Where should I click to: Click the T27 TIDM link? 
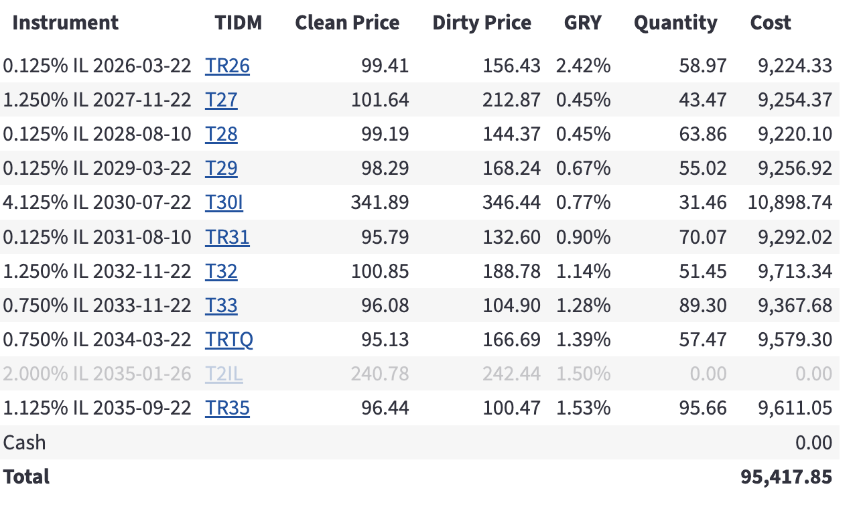pyautogui.click(x=221, y=100)
